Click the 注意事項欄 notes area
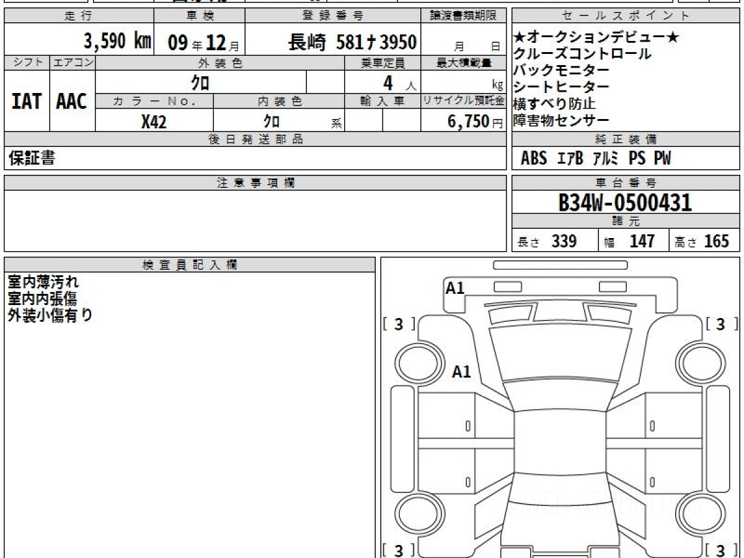 pyautogui.click(x=255, y=220)
